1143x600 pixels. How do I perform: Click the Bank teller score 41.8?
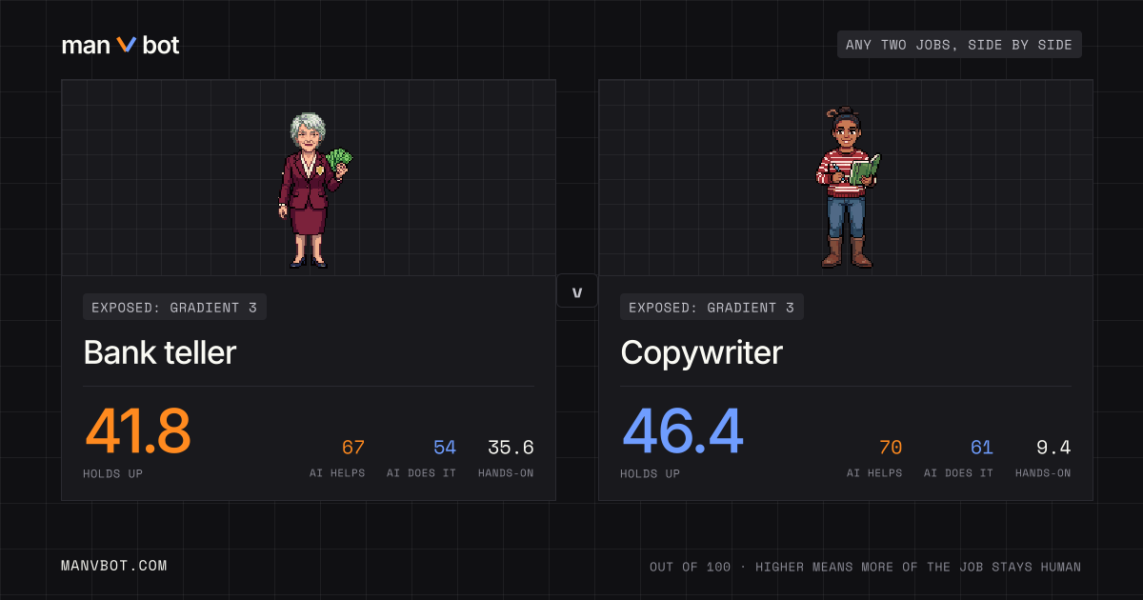coord(138,431)
